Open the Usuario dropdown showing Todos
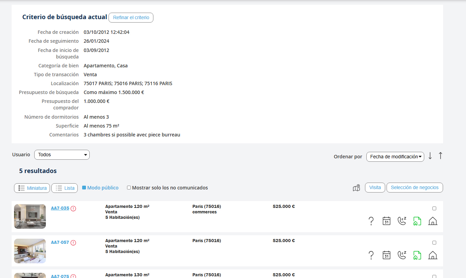Viewport: 466px width, 278px height. click(62, 155)
